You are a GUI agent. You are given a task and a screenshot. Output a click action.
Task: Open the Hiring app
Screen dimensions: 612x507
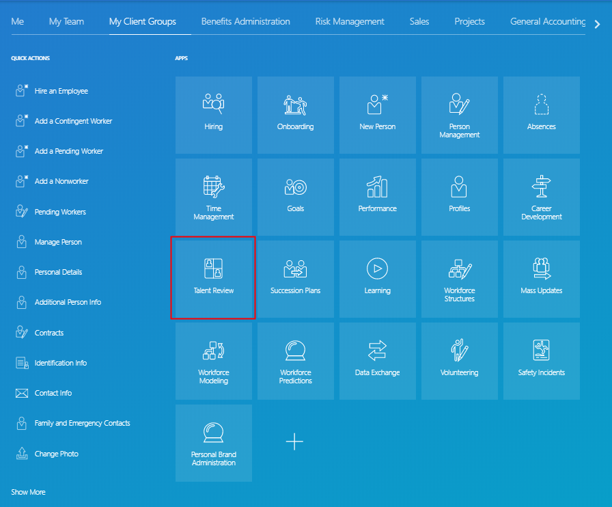213,115
